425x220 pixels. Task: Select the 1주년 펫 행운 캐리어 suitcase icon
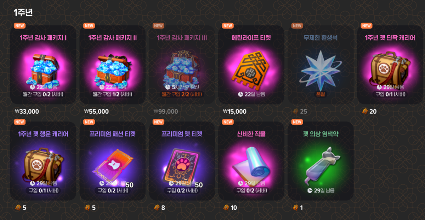click(x=43, y=163)
